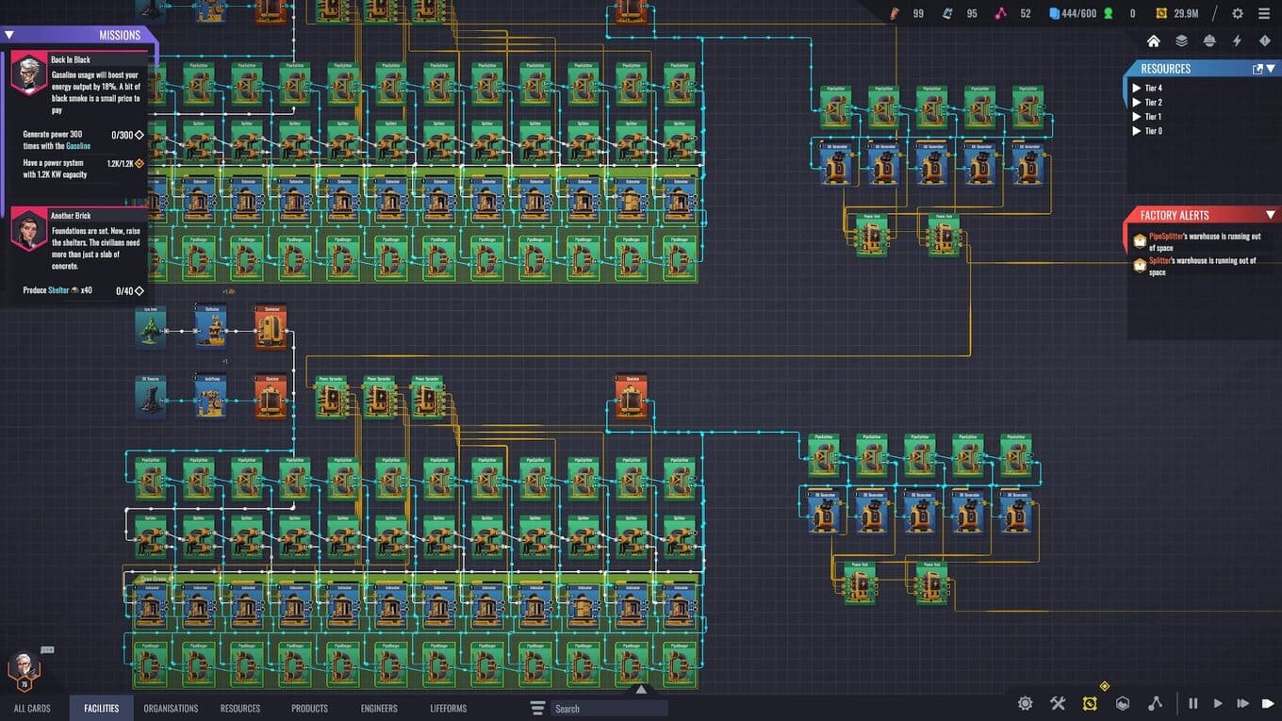Pause the game simulation
The height and width of the screenshot is (721, 1282).
(x=1193, y=703)
